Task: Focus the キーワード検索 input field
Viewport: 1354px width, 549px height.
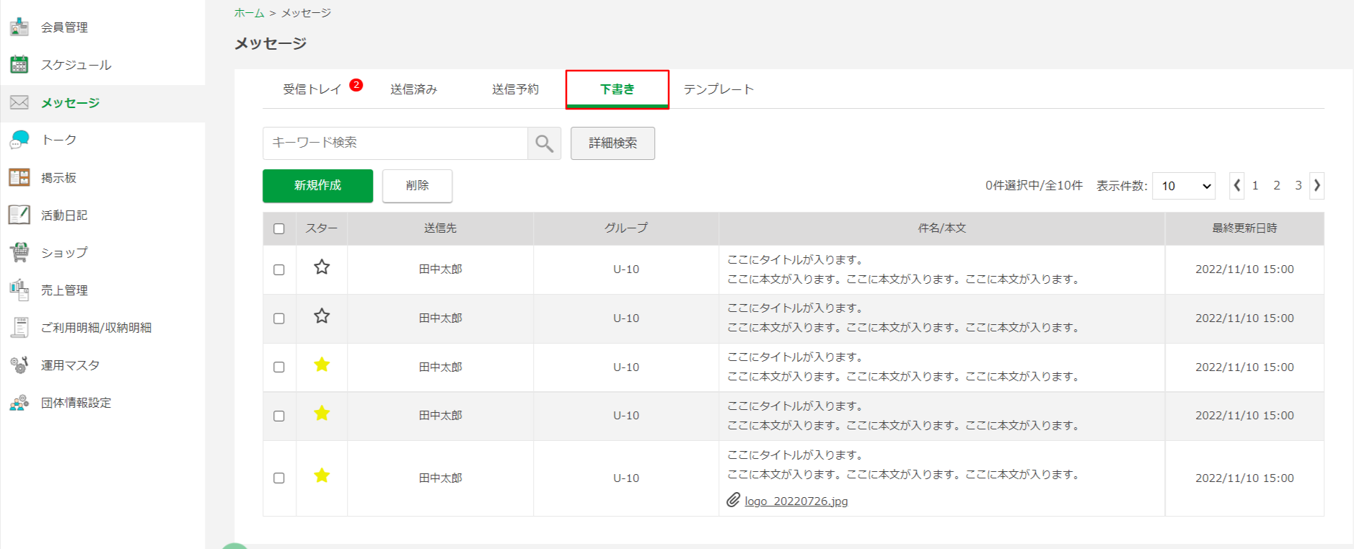Action: (395, 143)
